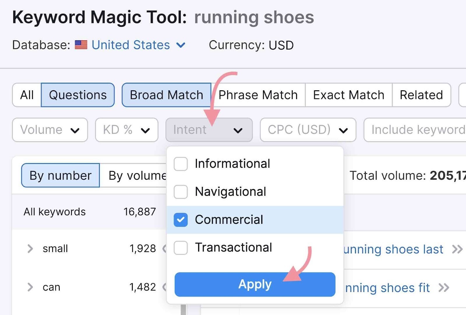Click the Include keywords input field
This screenshot has height=315, width=466.
click(x=416, y=130)
